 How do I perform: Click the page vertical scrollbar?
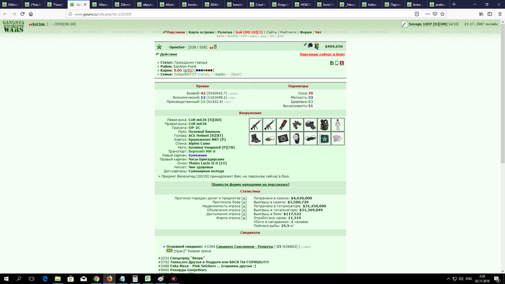[x=502, y=147]
